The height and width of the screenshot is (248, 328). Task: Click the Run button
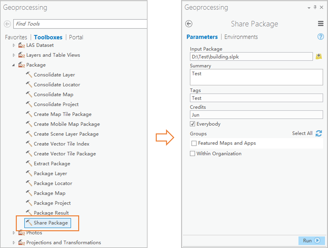(x=312, y=241)
